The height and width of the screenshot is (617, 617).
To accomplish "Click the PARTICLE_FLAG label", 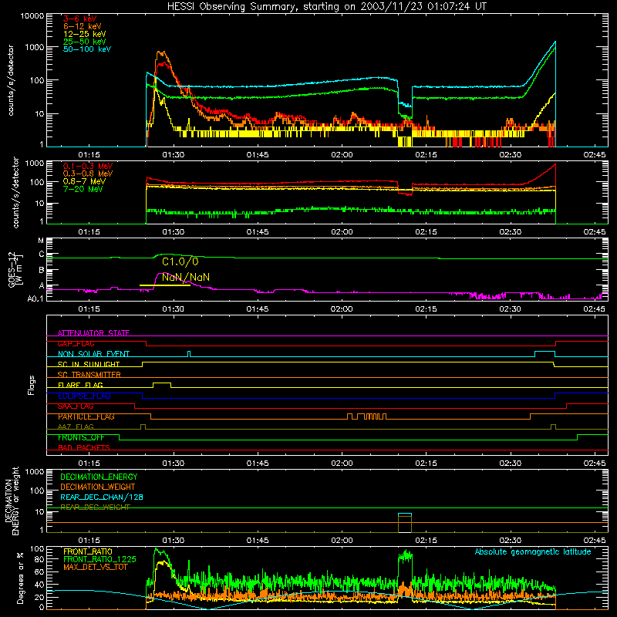I will coord(86,416).
